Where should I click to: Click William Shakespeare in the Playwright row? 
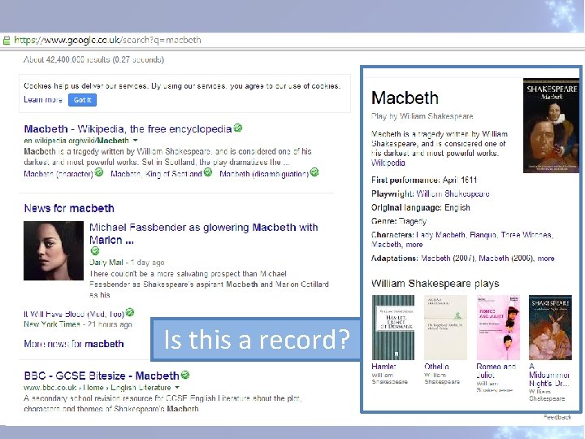453,193
